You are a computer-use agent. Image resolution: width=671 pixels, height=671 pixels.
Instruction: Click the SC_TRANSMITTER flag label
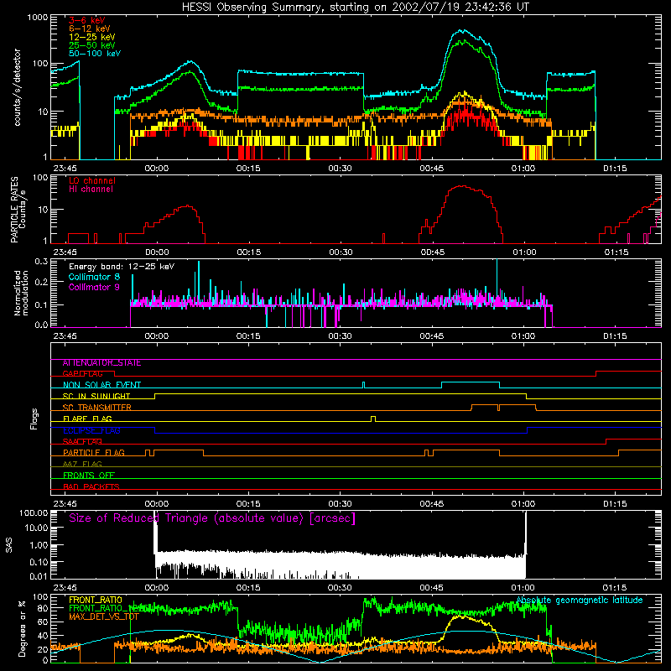97,408
